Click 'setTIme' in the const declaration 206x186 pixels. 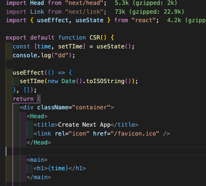(x=70, y=46)
